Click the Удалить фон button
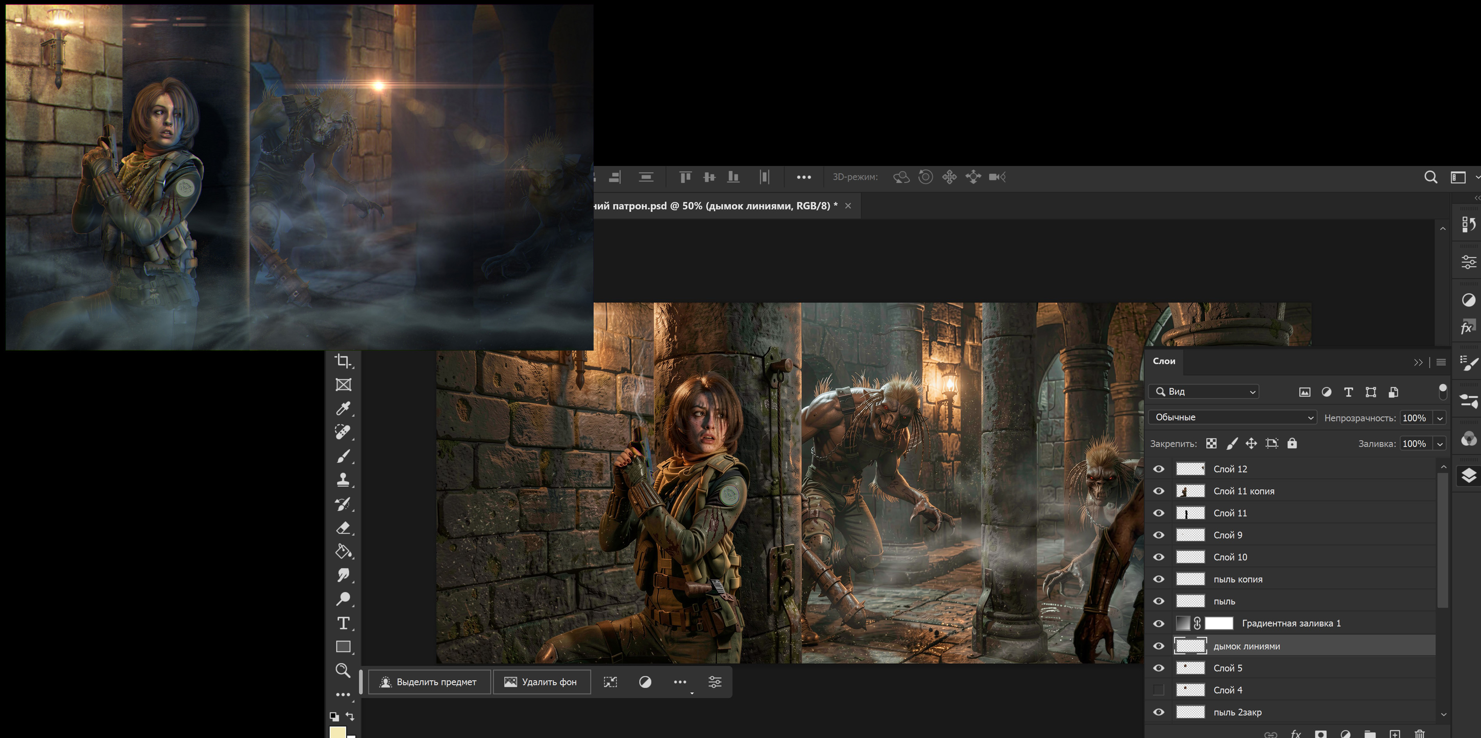 pos(541,682)
